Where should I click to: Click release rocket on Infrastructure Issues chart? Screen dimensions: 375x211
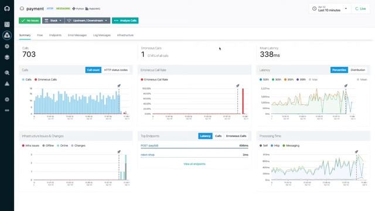[119, 152]
